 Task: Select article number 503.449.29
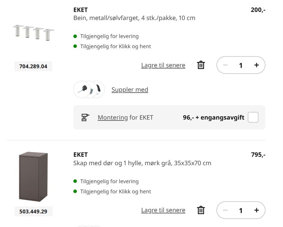[x=33, y=212]
